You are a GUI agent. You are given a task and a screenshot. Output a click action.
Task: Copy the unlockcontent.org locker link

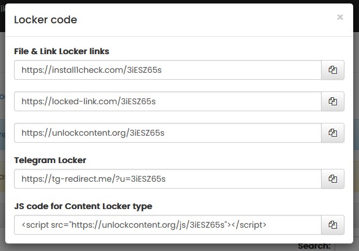coord(333,133)
